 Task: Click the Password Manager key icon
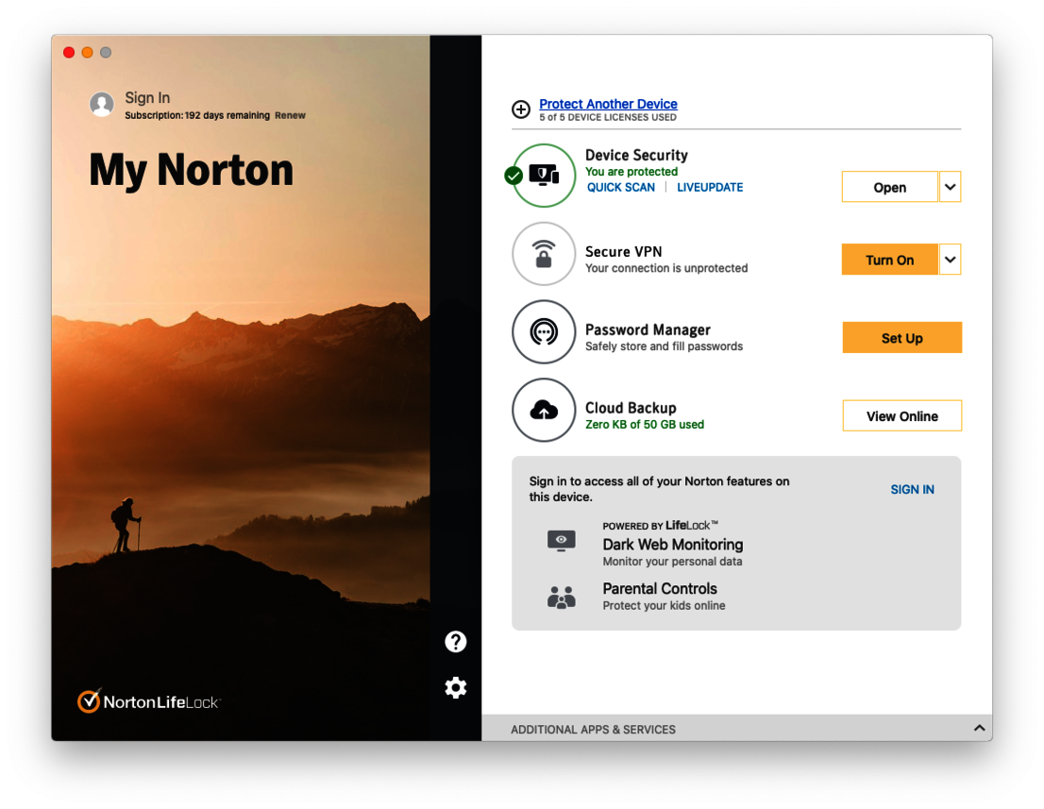[544, 332]
